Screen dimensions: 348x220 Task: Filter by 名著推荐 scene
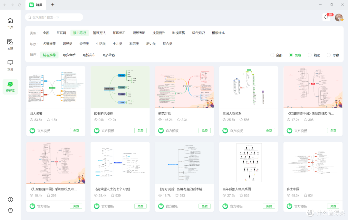click(x=49, y=44)
